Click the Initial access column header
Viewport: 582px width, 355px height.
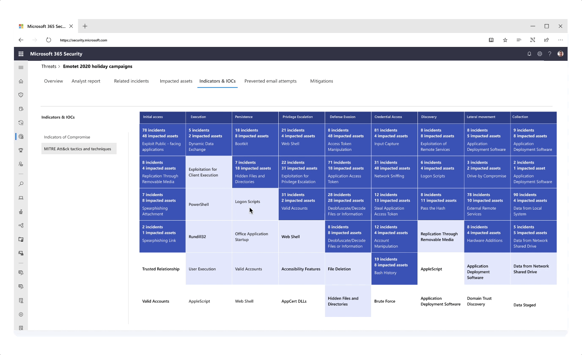[x=162, y=117]
